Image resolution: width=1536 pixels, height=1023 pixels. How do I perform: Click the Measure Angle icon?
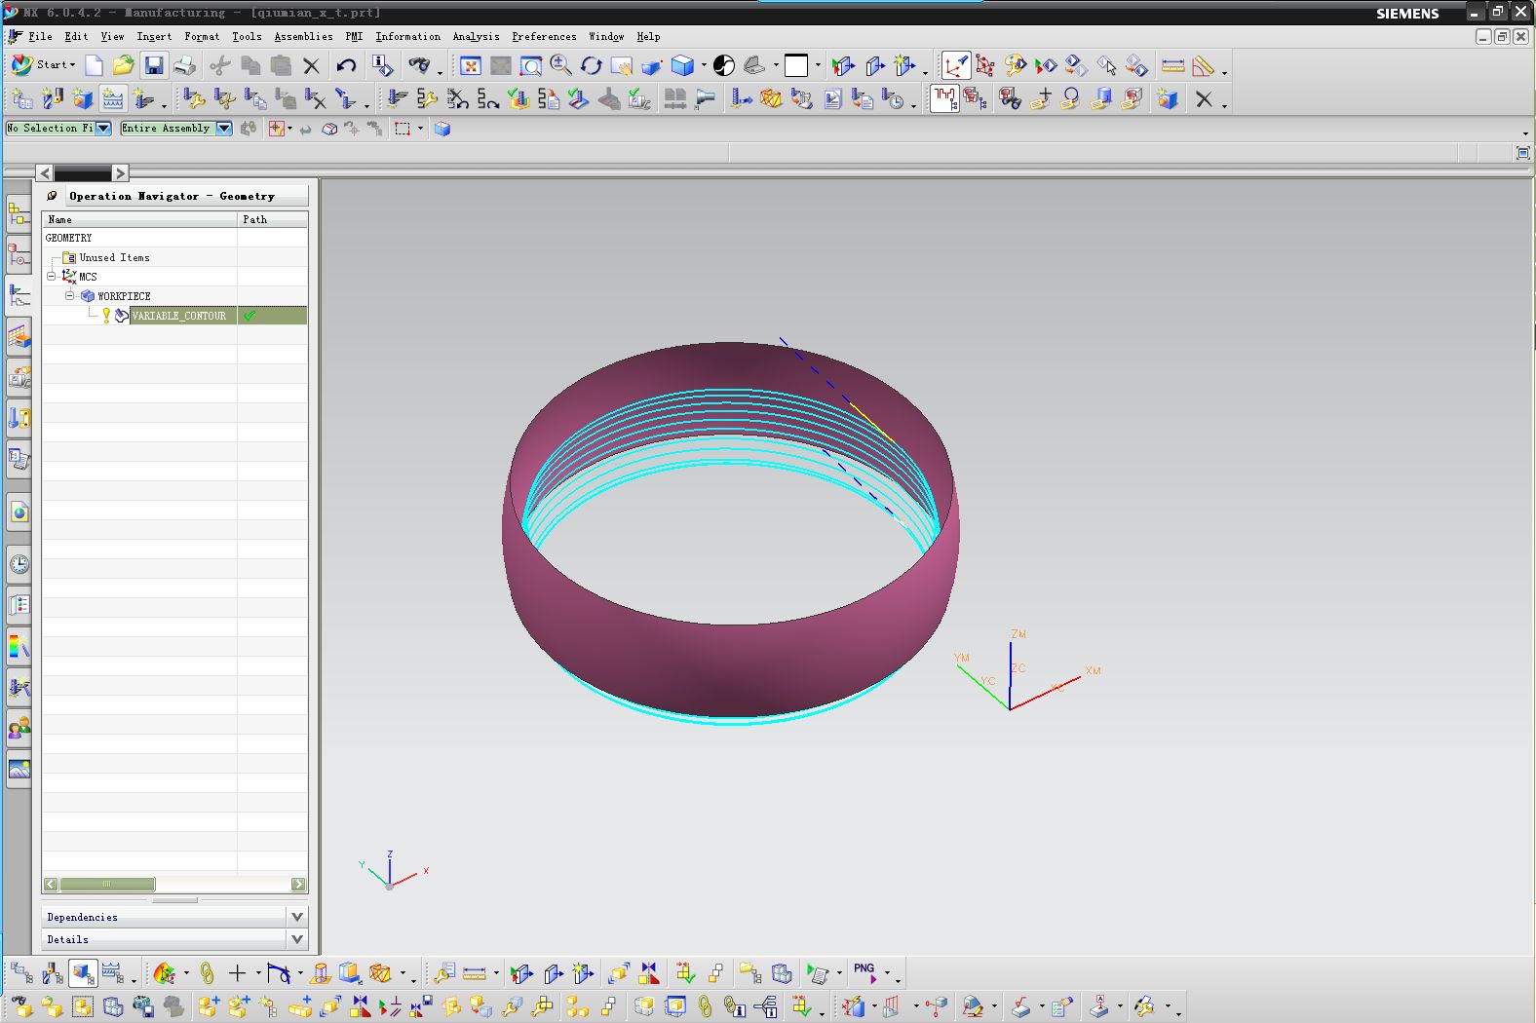coord(1204,65)
